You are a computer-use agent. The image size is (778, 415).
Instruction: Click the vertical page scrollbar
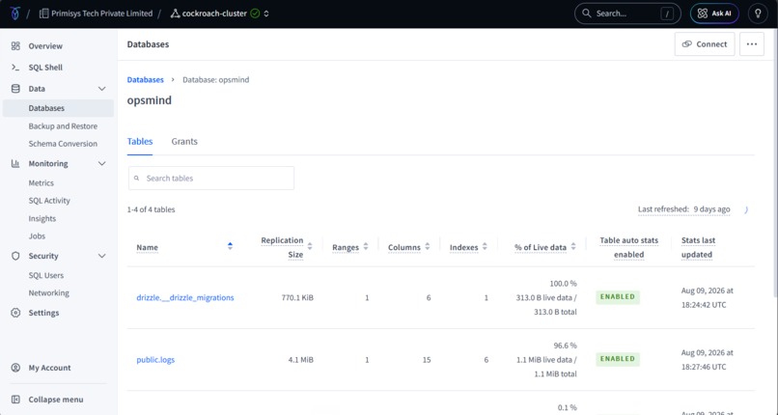tap(775, 164)
